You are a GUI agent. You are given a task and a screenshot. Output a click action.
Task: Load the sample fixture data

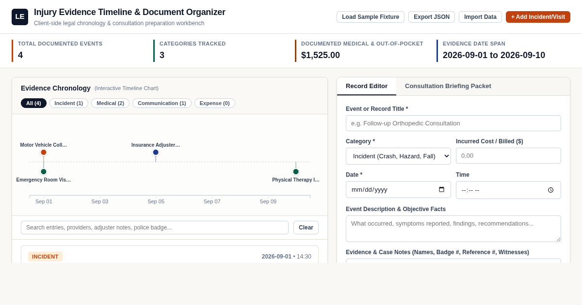[x=371, y=17]
